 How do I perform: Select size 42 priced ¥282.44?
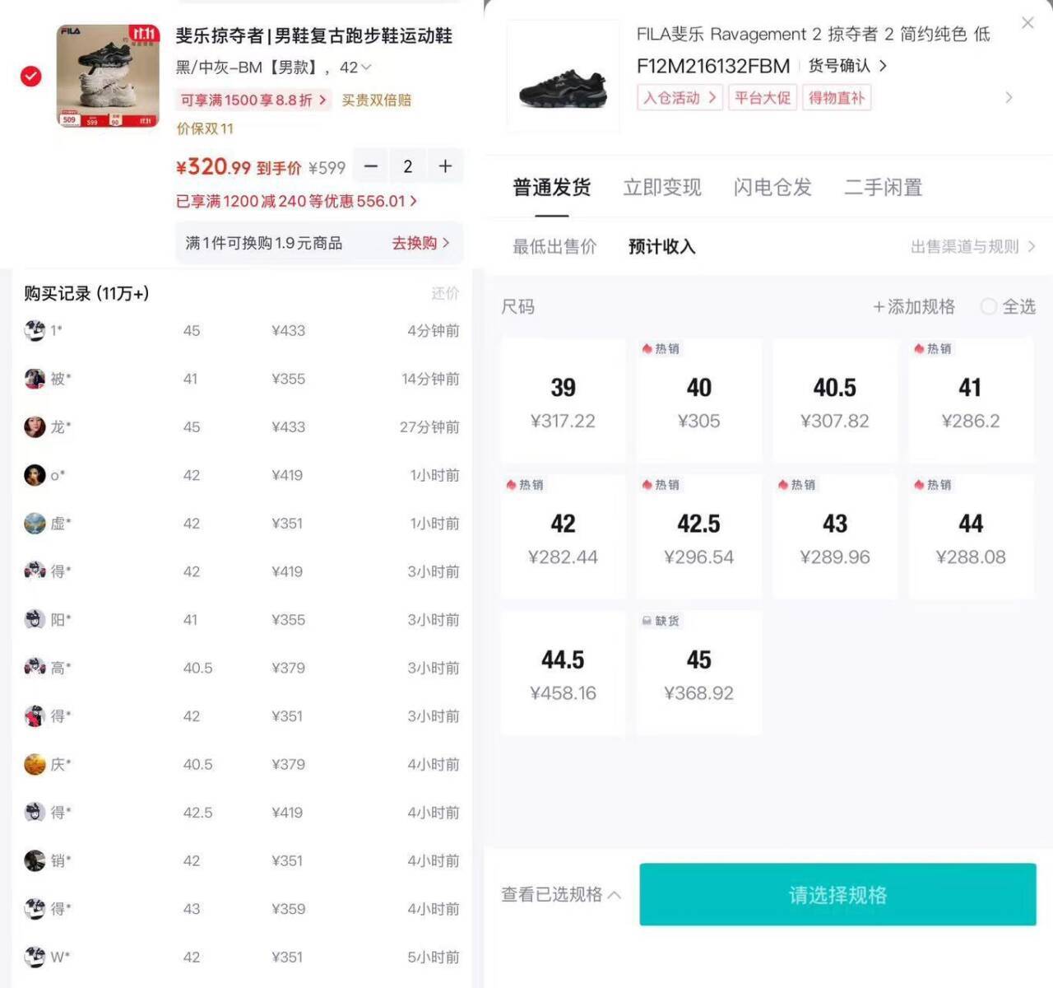pos(564,537)
